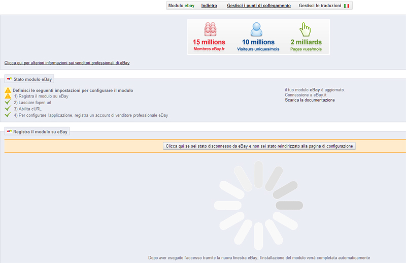Click the loading spinner animation
This screenshot has width=406, height=263.
tap(258, 205)
